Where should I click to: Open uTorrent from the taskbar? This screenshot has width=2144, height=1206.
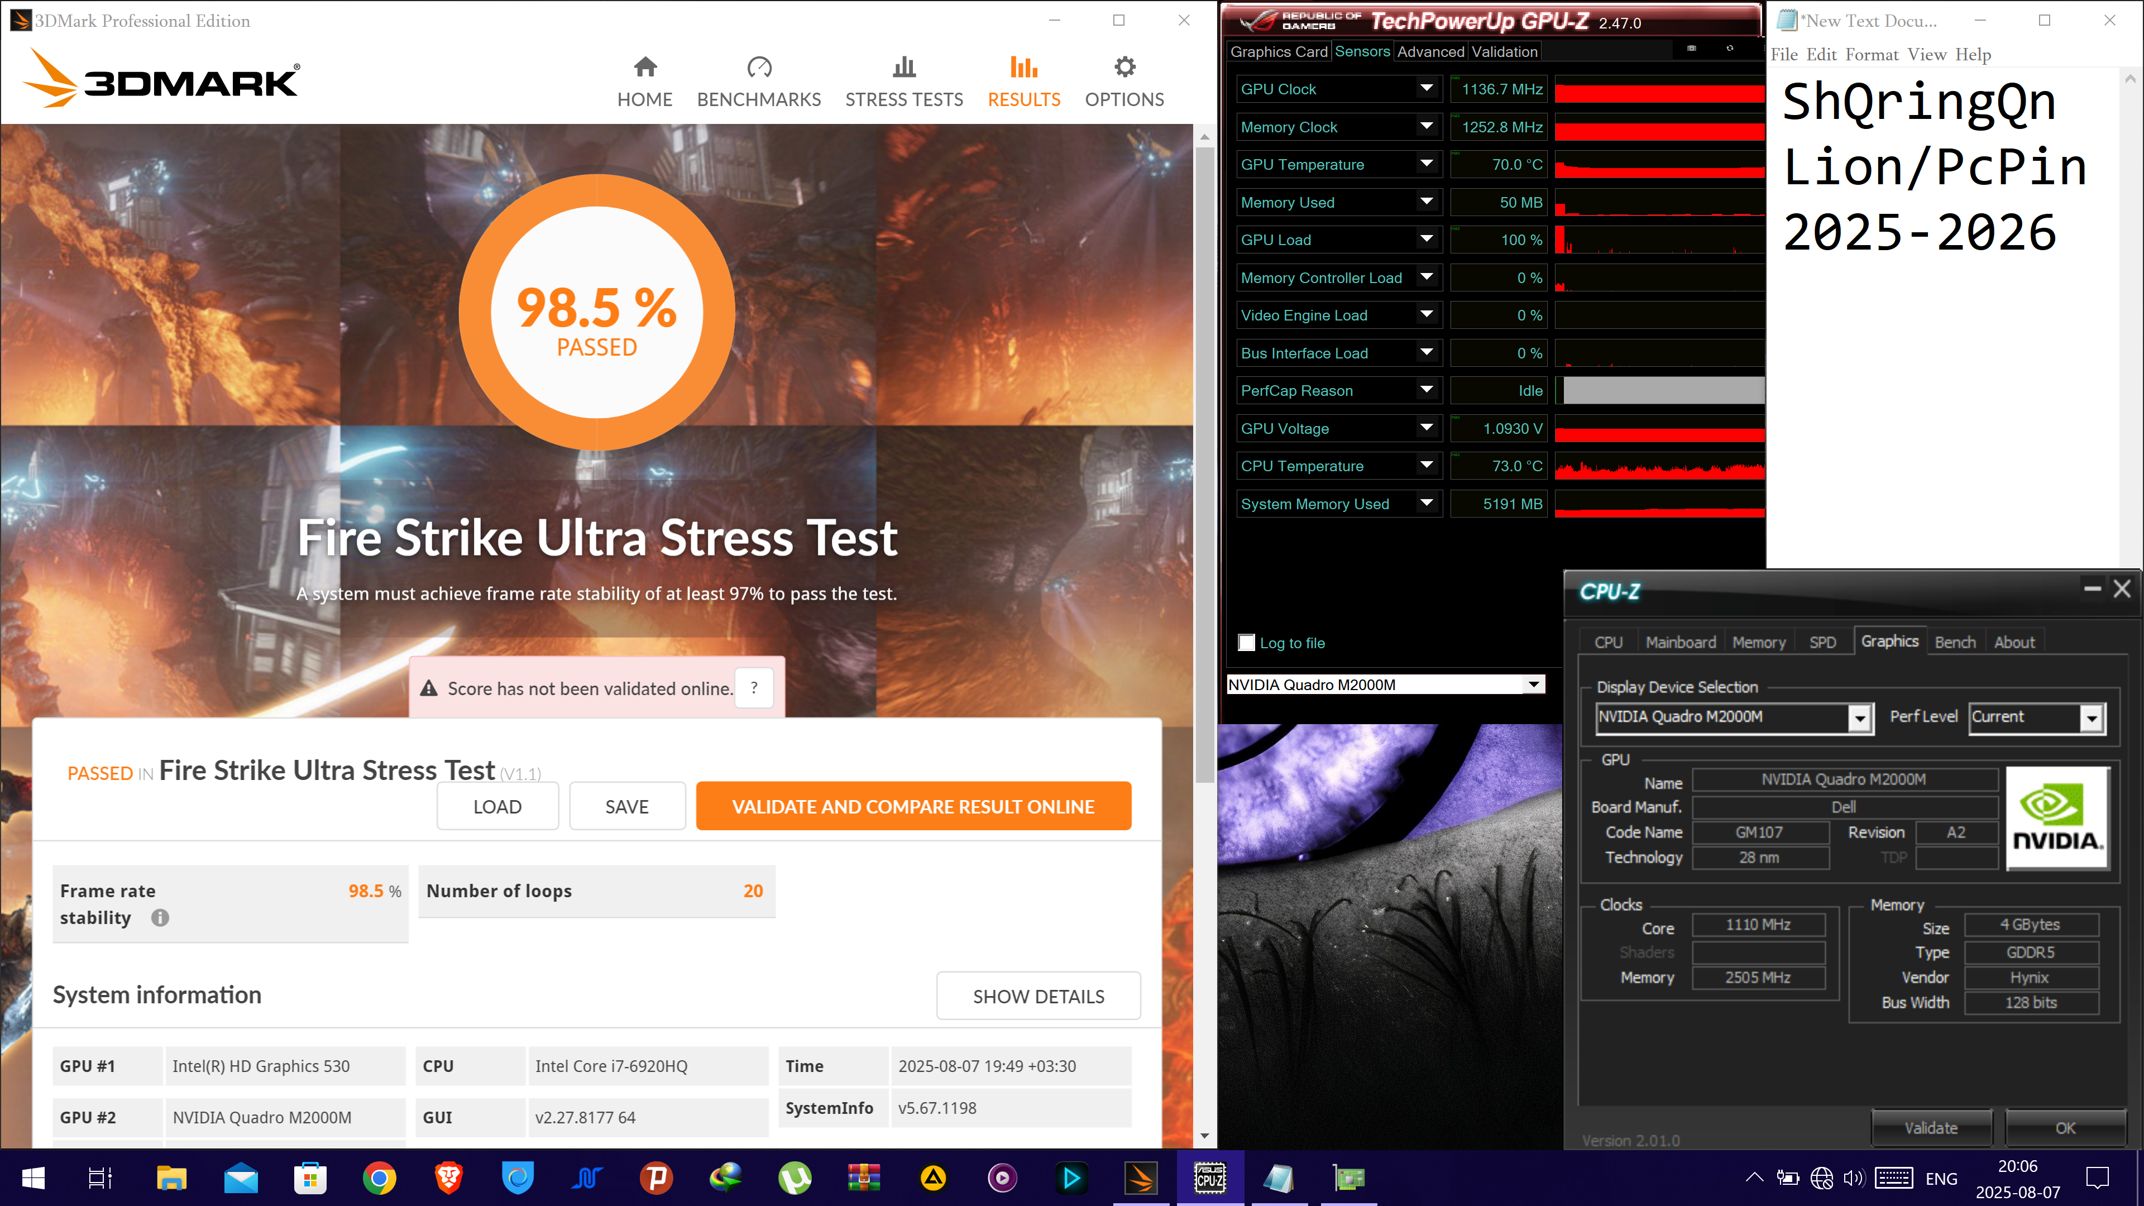click(795, 1178)
